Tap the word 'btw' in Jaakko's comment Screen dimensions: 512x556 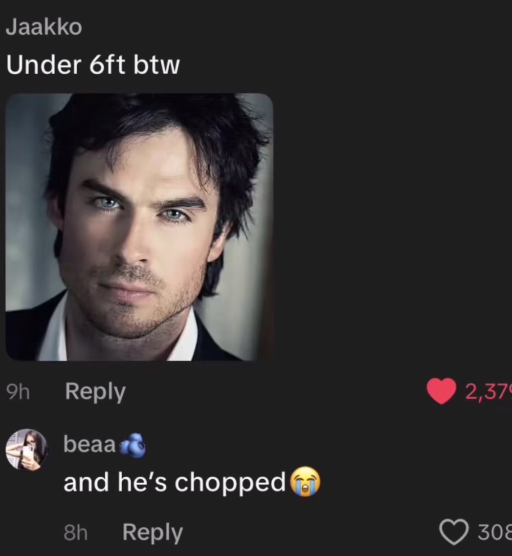click(x=156, y=64)
